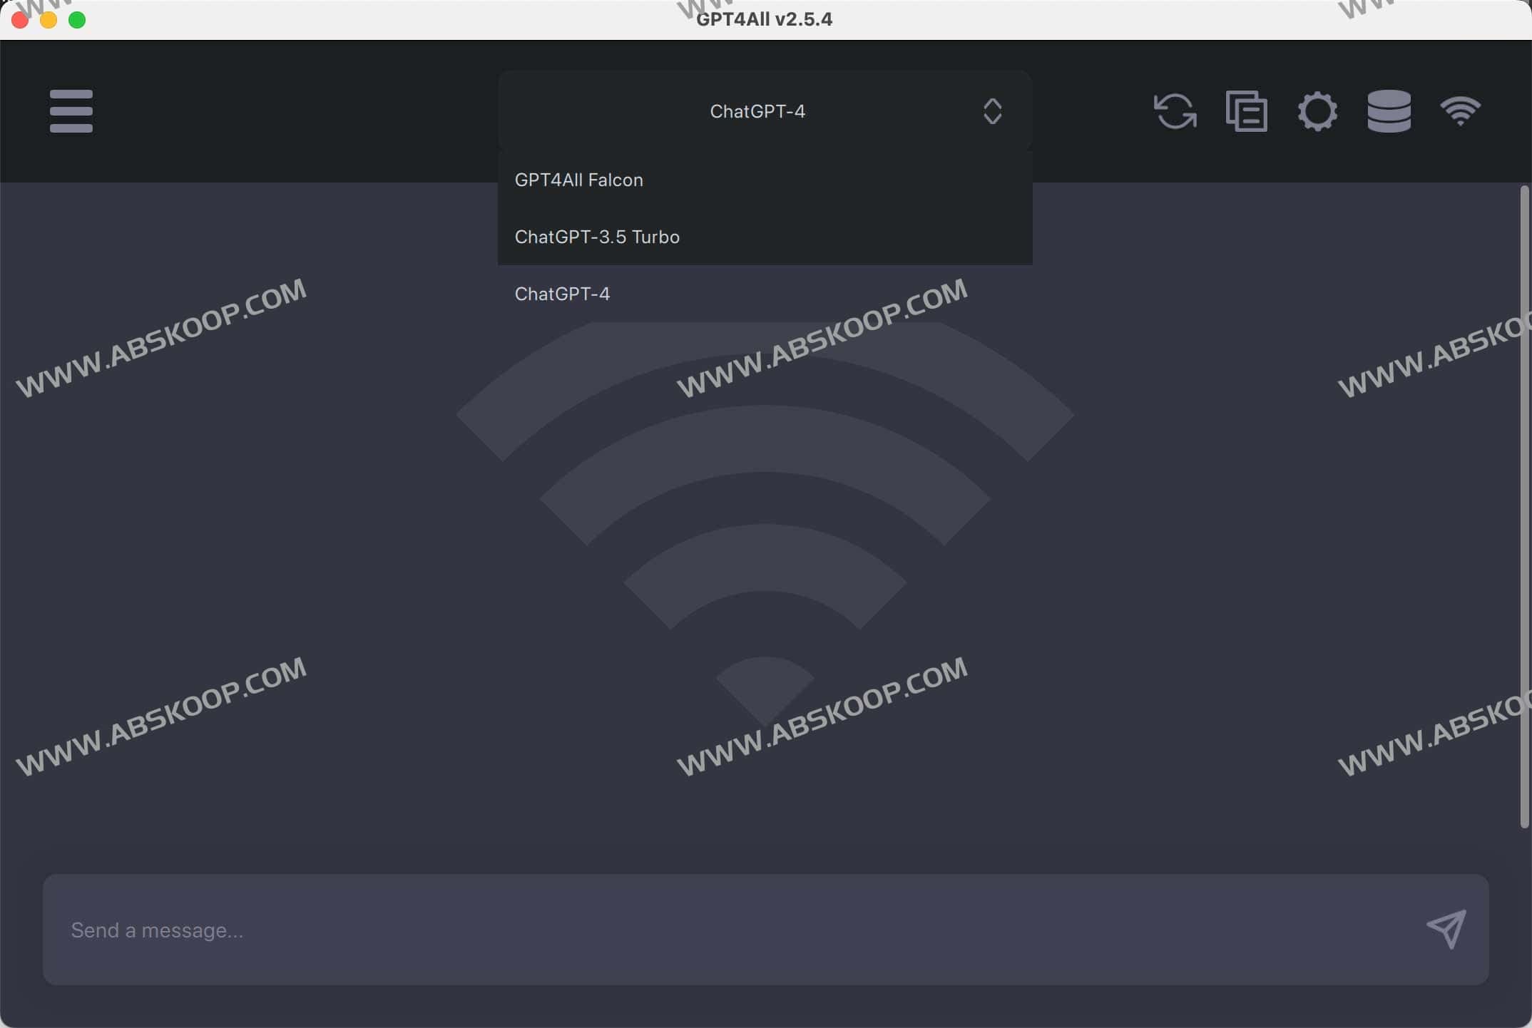The image size is (1532, 1028).
Task: Open settings with the gear icon
Action: 1317,111
